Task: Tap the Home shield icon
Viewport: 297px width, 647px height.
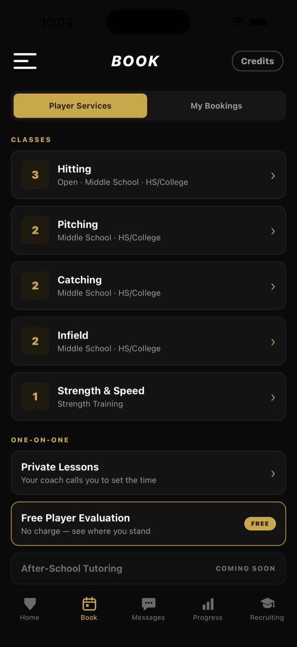Action: click(x=30, y=604)
